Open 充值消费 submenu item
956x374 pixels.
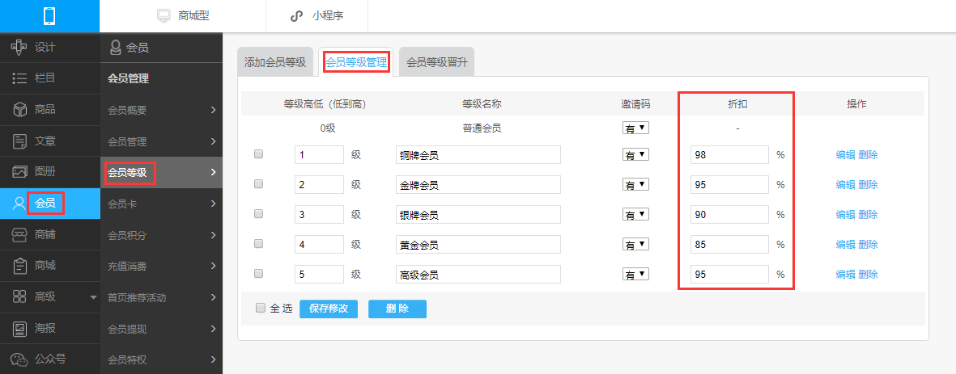[x=162, y=266]
